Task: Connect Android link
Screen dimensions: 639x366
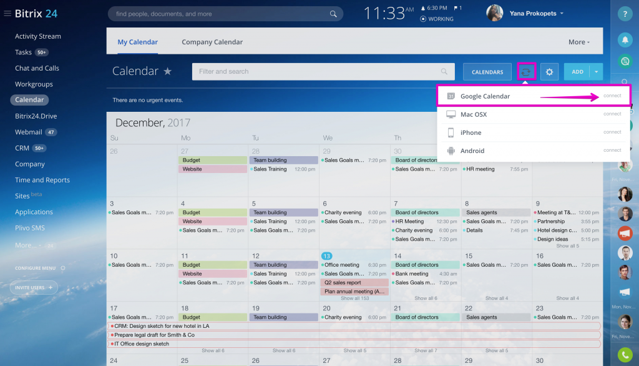Action: pos(612,150)
